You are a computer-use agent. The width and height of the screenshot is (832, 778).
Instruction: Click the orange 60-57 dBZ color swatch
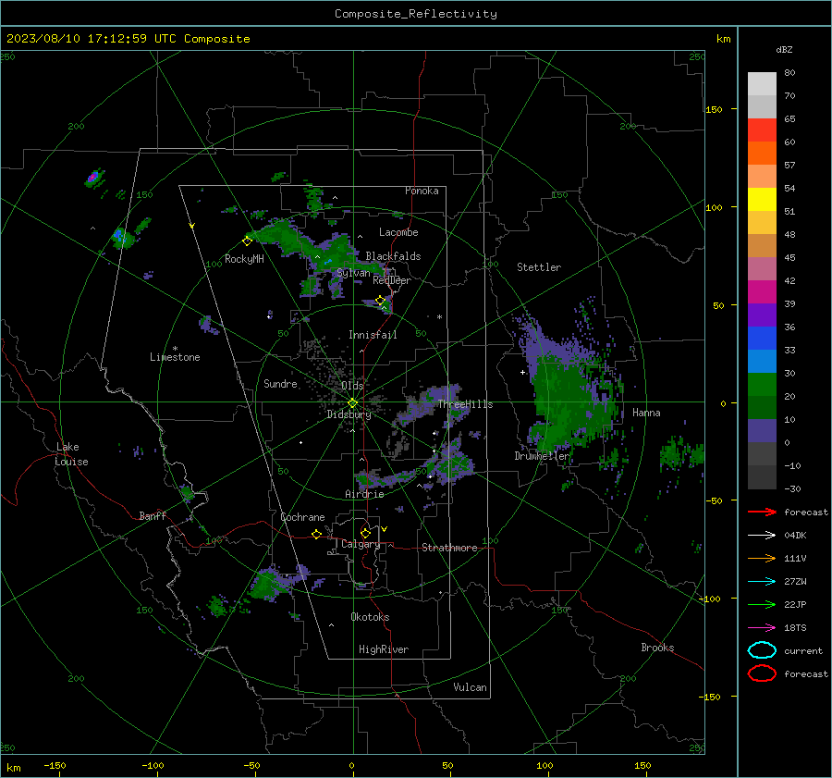[x=762, y=154]
